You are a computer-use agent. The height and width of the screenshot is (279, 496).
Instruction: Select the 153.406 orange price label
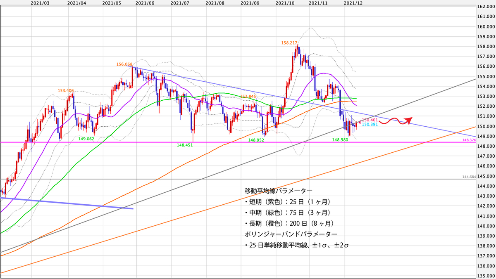(66, 90)
